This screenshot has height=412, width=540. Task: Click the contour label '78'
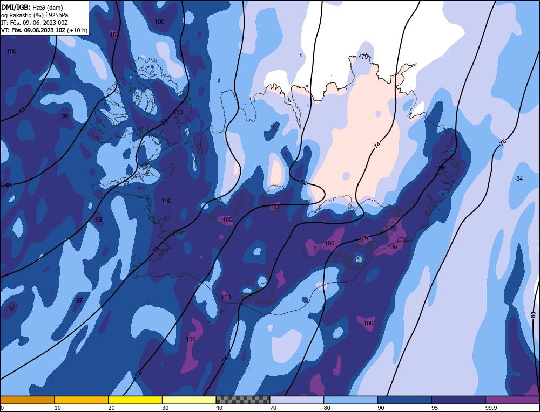[503, 142]
